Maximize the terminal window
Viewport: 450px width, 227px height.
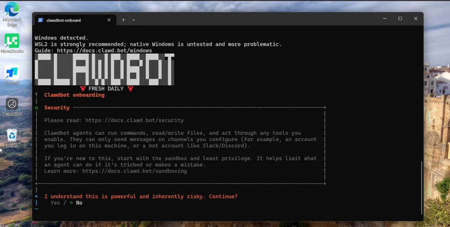(400, 19)
